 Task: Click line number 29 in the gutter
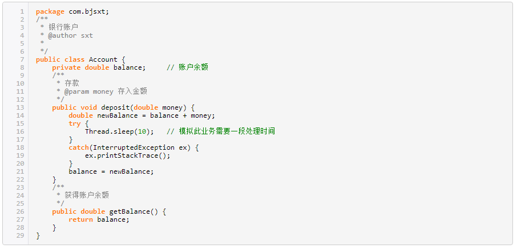[x=20, y=235]
